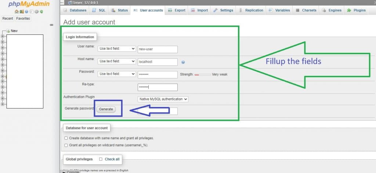Click the 'Re-type:' label
The width and height of the screenshot is (376, 173).
[88, 84]
